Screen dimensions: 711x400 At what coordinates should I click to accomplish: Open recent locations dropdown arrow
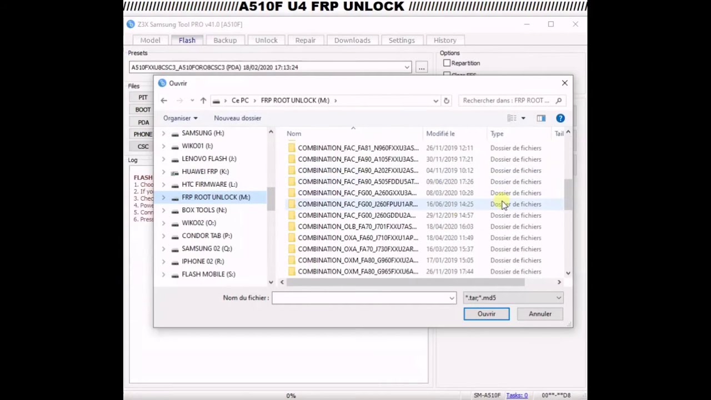pos(192,101)
